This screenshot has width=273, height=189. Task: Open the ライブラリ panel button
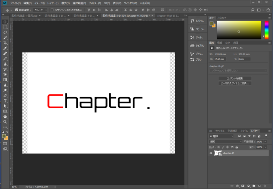(x=197, y=46)
